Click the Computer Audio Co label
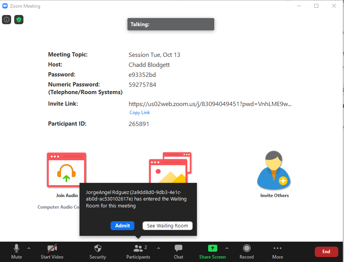This screenshot has width=344, height=262. click(58, 207)
